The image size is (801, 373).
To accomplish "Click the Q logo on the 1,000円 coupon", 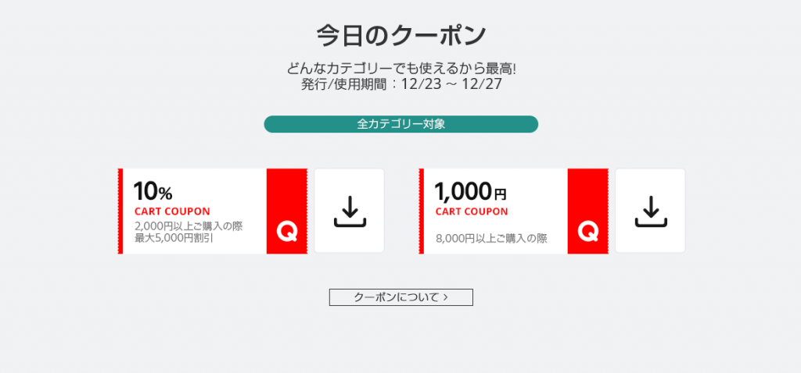I will tap(587, 231).
